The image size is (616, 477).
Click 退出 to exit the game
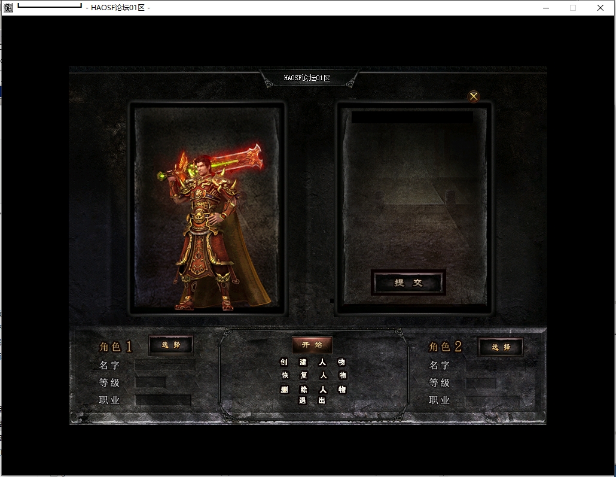pos(312,400)
